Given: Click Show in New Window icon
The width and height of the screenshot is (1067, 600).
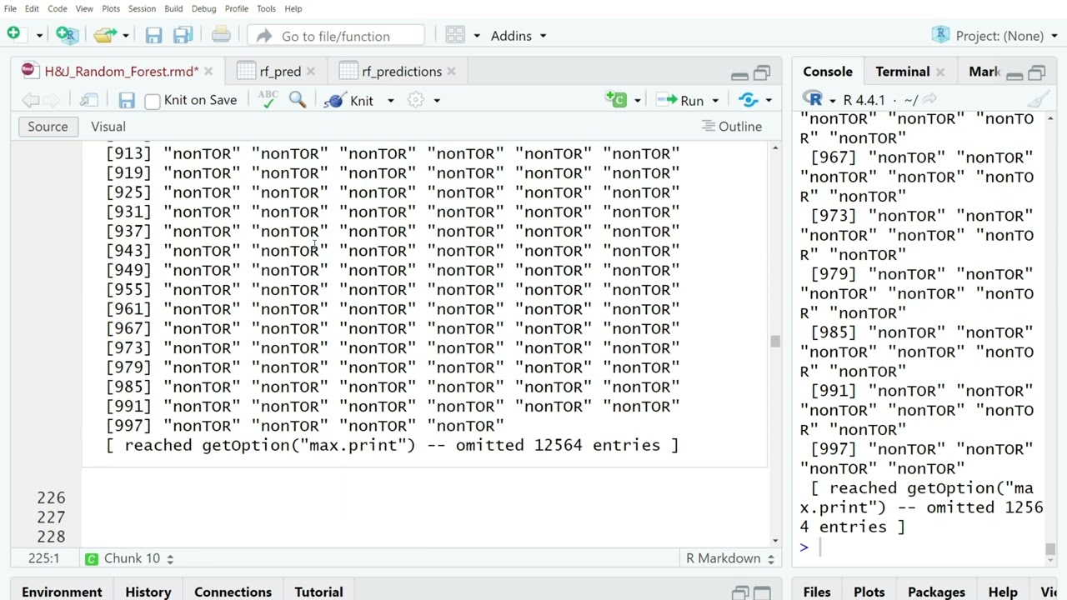Looking at the screenshot, I should (x=89, y=100).
